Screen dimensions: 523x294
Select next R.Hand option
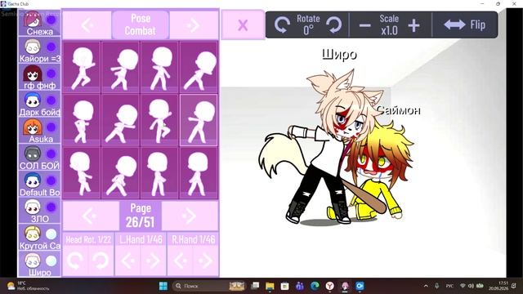click(205, 261)
